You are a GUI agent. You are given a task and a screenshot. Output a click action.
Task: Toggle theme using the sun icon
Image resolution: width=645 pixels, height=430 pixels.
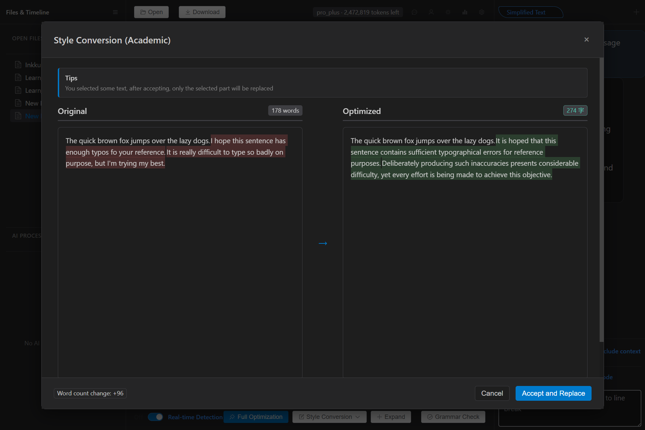click(448, 12)
